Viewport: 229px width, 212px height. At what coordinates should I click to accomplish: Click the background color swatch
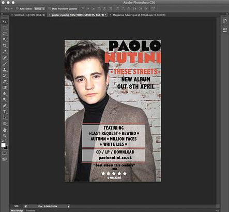6,148
